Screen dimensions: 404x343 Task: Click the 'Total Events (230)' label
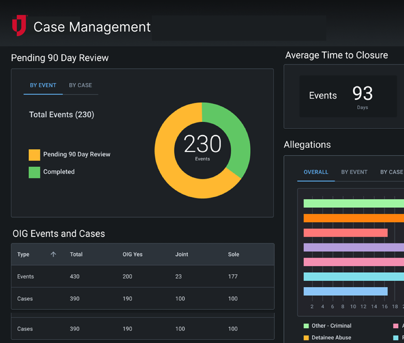point(62,114)
